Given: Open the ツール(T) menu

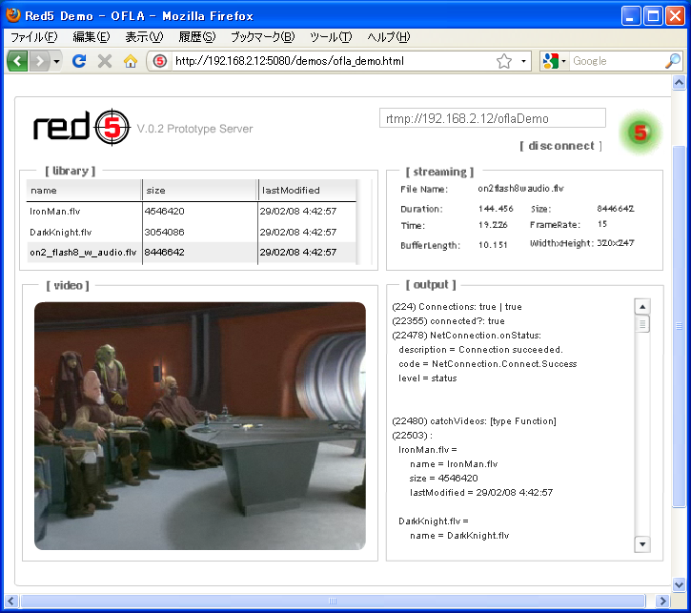Looking at the screenshot, I should point(331,37).
